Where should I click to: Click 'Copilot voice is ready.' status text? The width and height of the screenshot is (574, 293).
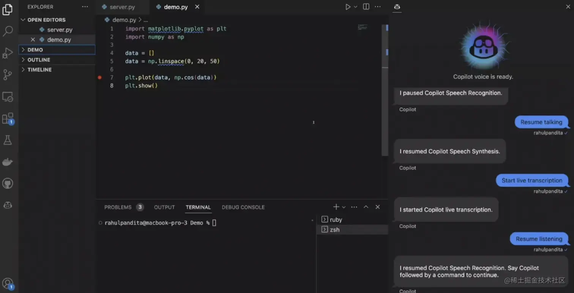point(483,77)
